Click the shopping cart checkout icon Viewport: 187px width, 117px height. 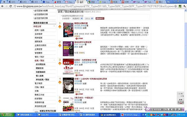180,101
